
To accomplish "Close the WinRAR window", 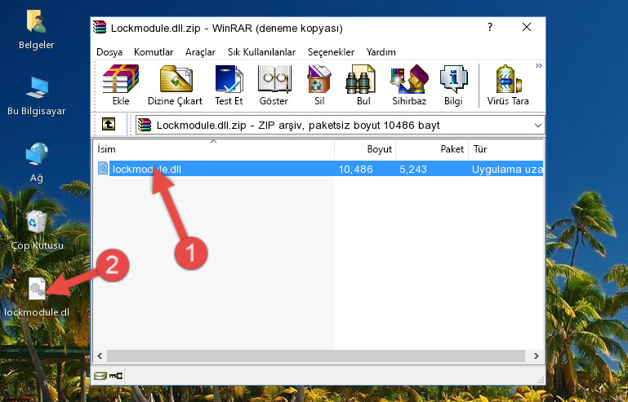I will pos(527,27).
